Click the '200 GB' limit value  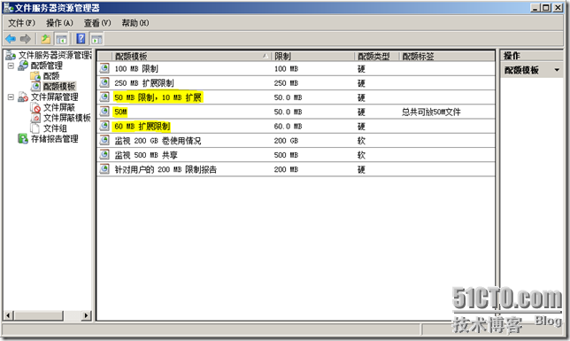[286, 141]
